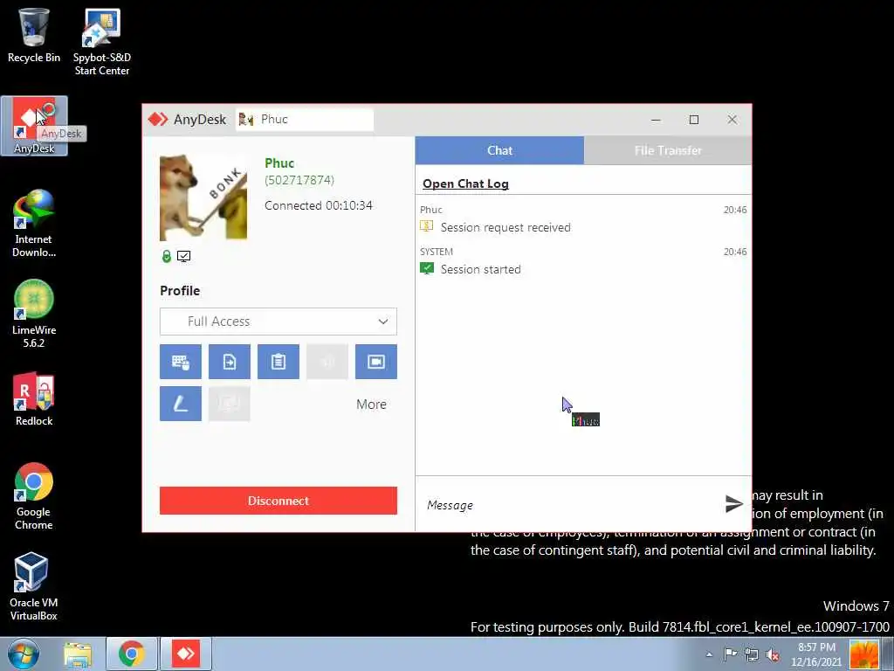The image size is (894, 671).
Task: Click the Session request received message
Action: 505,228
